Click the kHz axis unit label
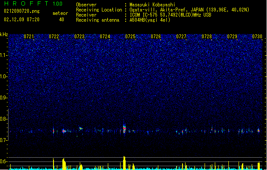267x170 pixels. (4, 34)
